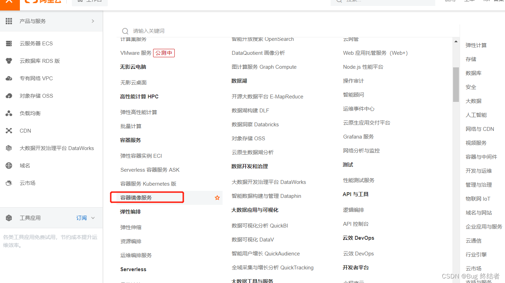Open 无影云桌面
Screen dimensions: 505x283
tap(134, 83)
